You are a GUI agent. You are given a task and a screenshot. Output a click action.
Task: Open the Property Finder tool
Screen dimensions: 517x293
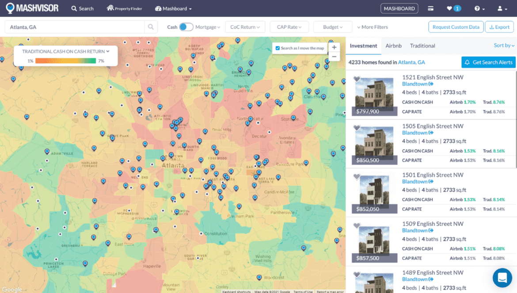(x=124, y=8)
